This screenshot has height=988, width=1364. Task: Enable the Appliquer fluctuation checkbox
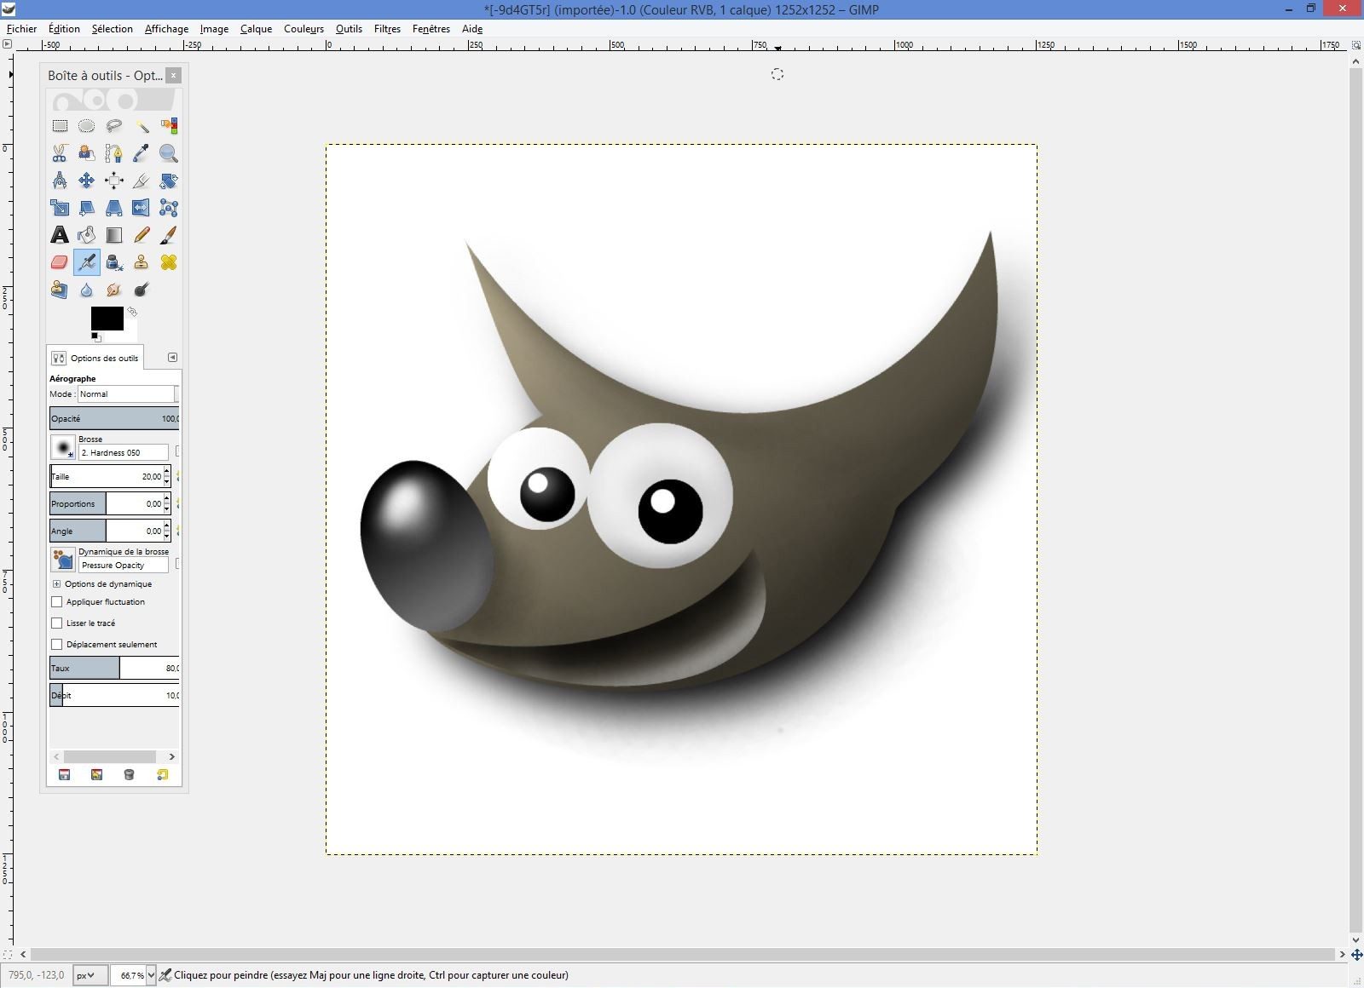pos(57,601)
